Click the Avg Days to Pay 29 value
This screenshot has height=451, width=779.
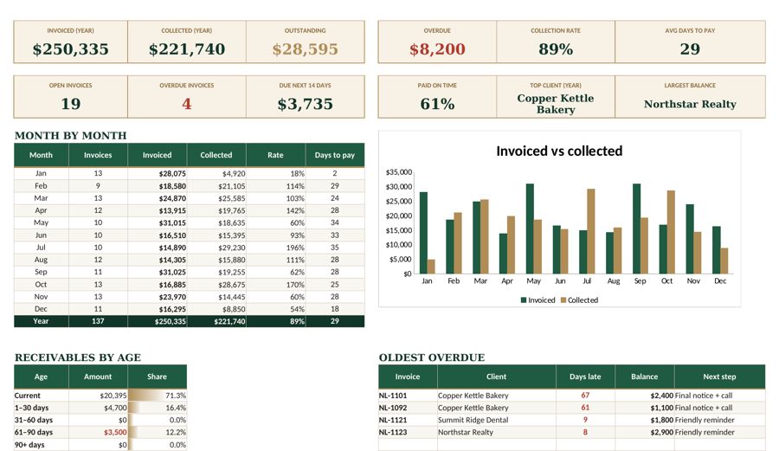point(690,49)
